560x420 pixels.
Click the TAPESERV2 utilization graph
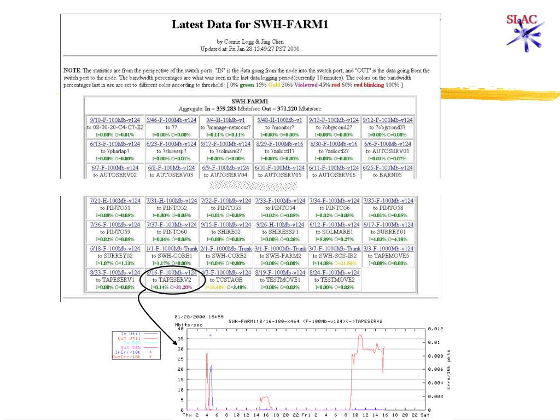tap(306, 369)
